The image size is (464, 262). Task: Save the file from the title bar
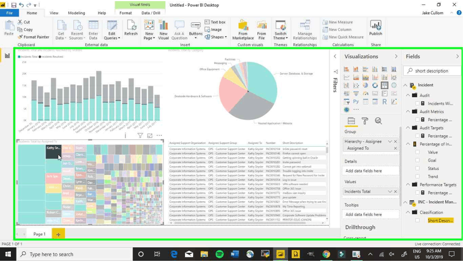[14, 5]
